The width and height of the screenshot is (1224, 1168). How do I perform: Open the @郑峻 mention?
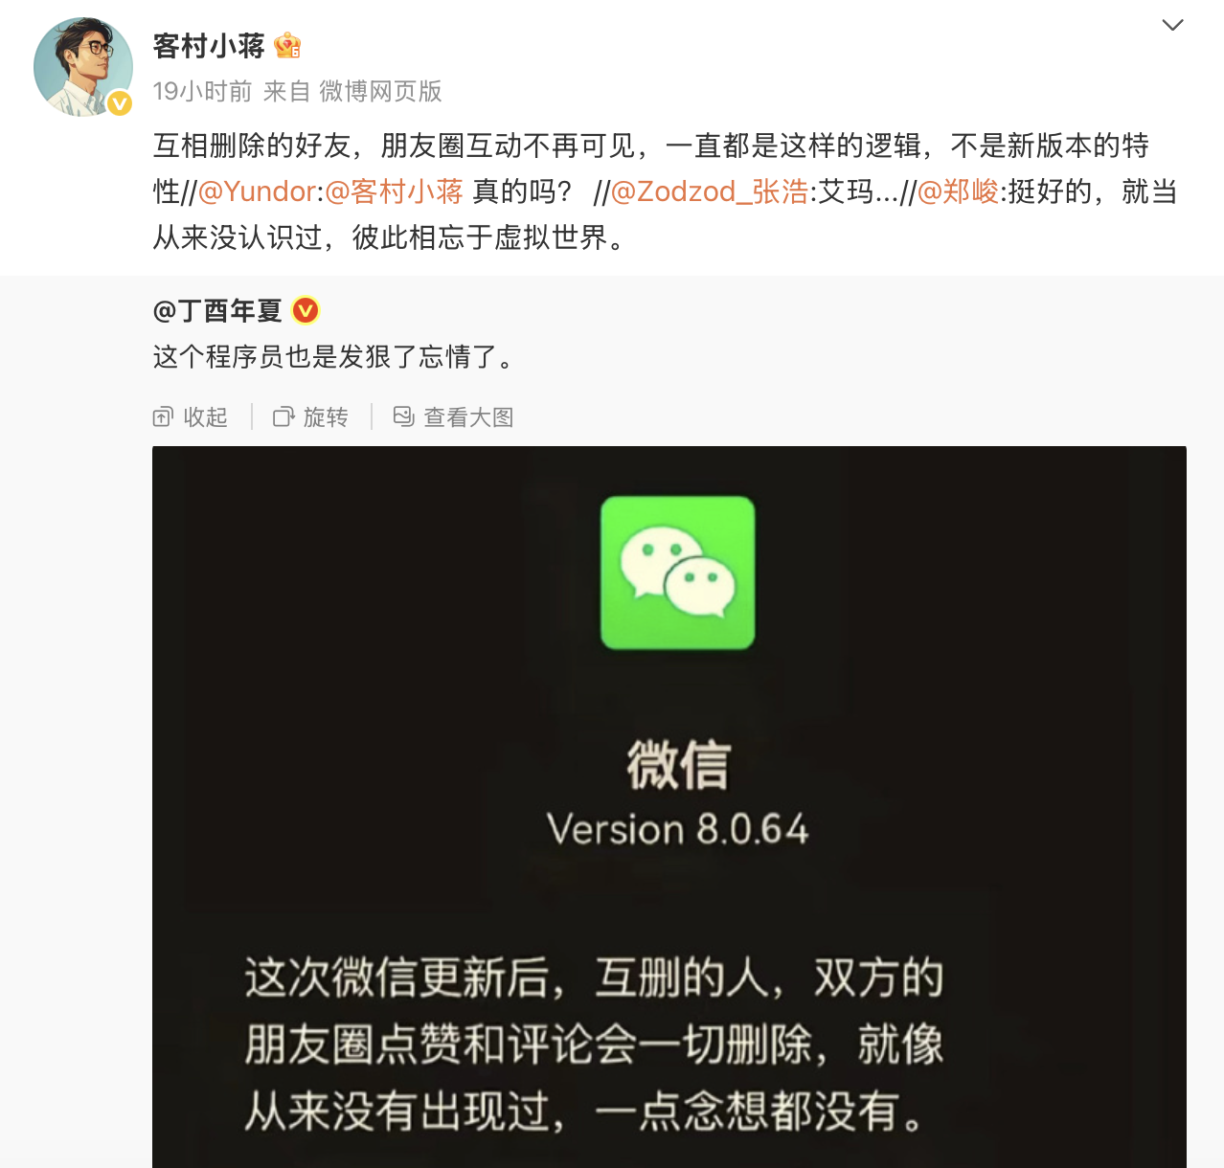pyautogui.click(x=958, y=191)
